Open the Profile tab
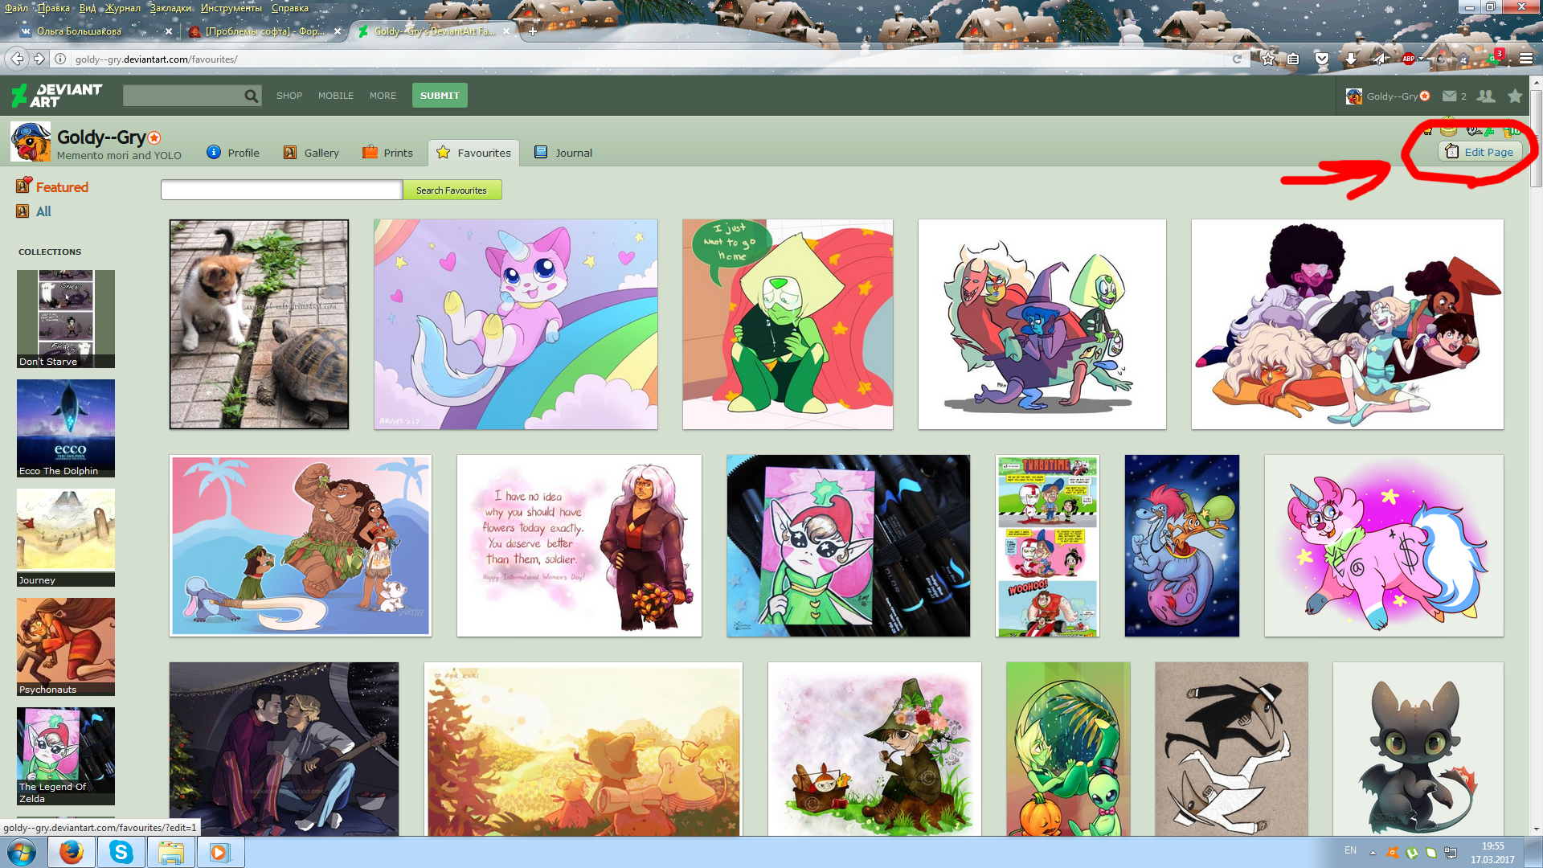 click(234, 153)
